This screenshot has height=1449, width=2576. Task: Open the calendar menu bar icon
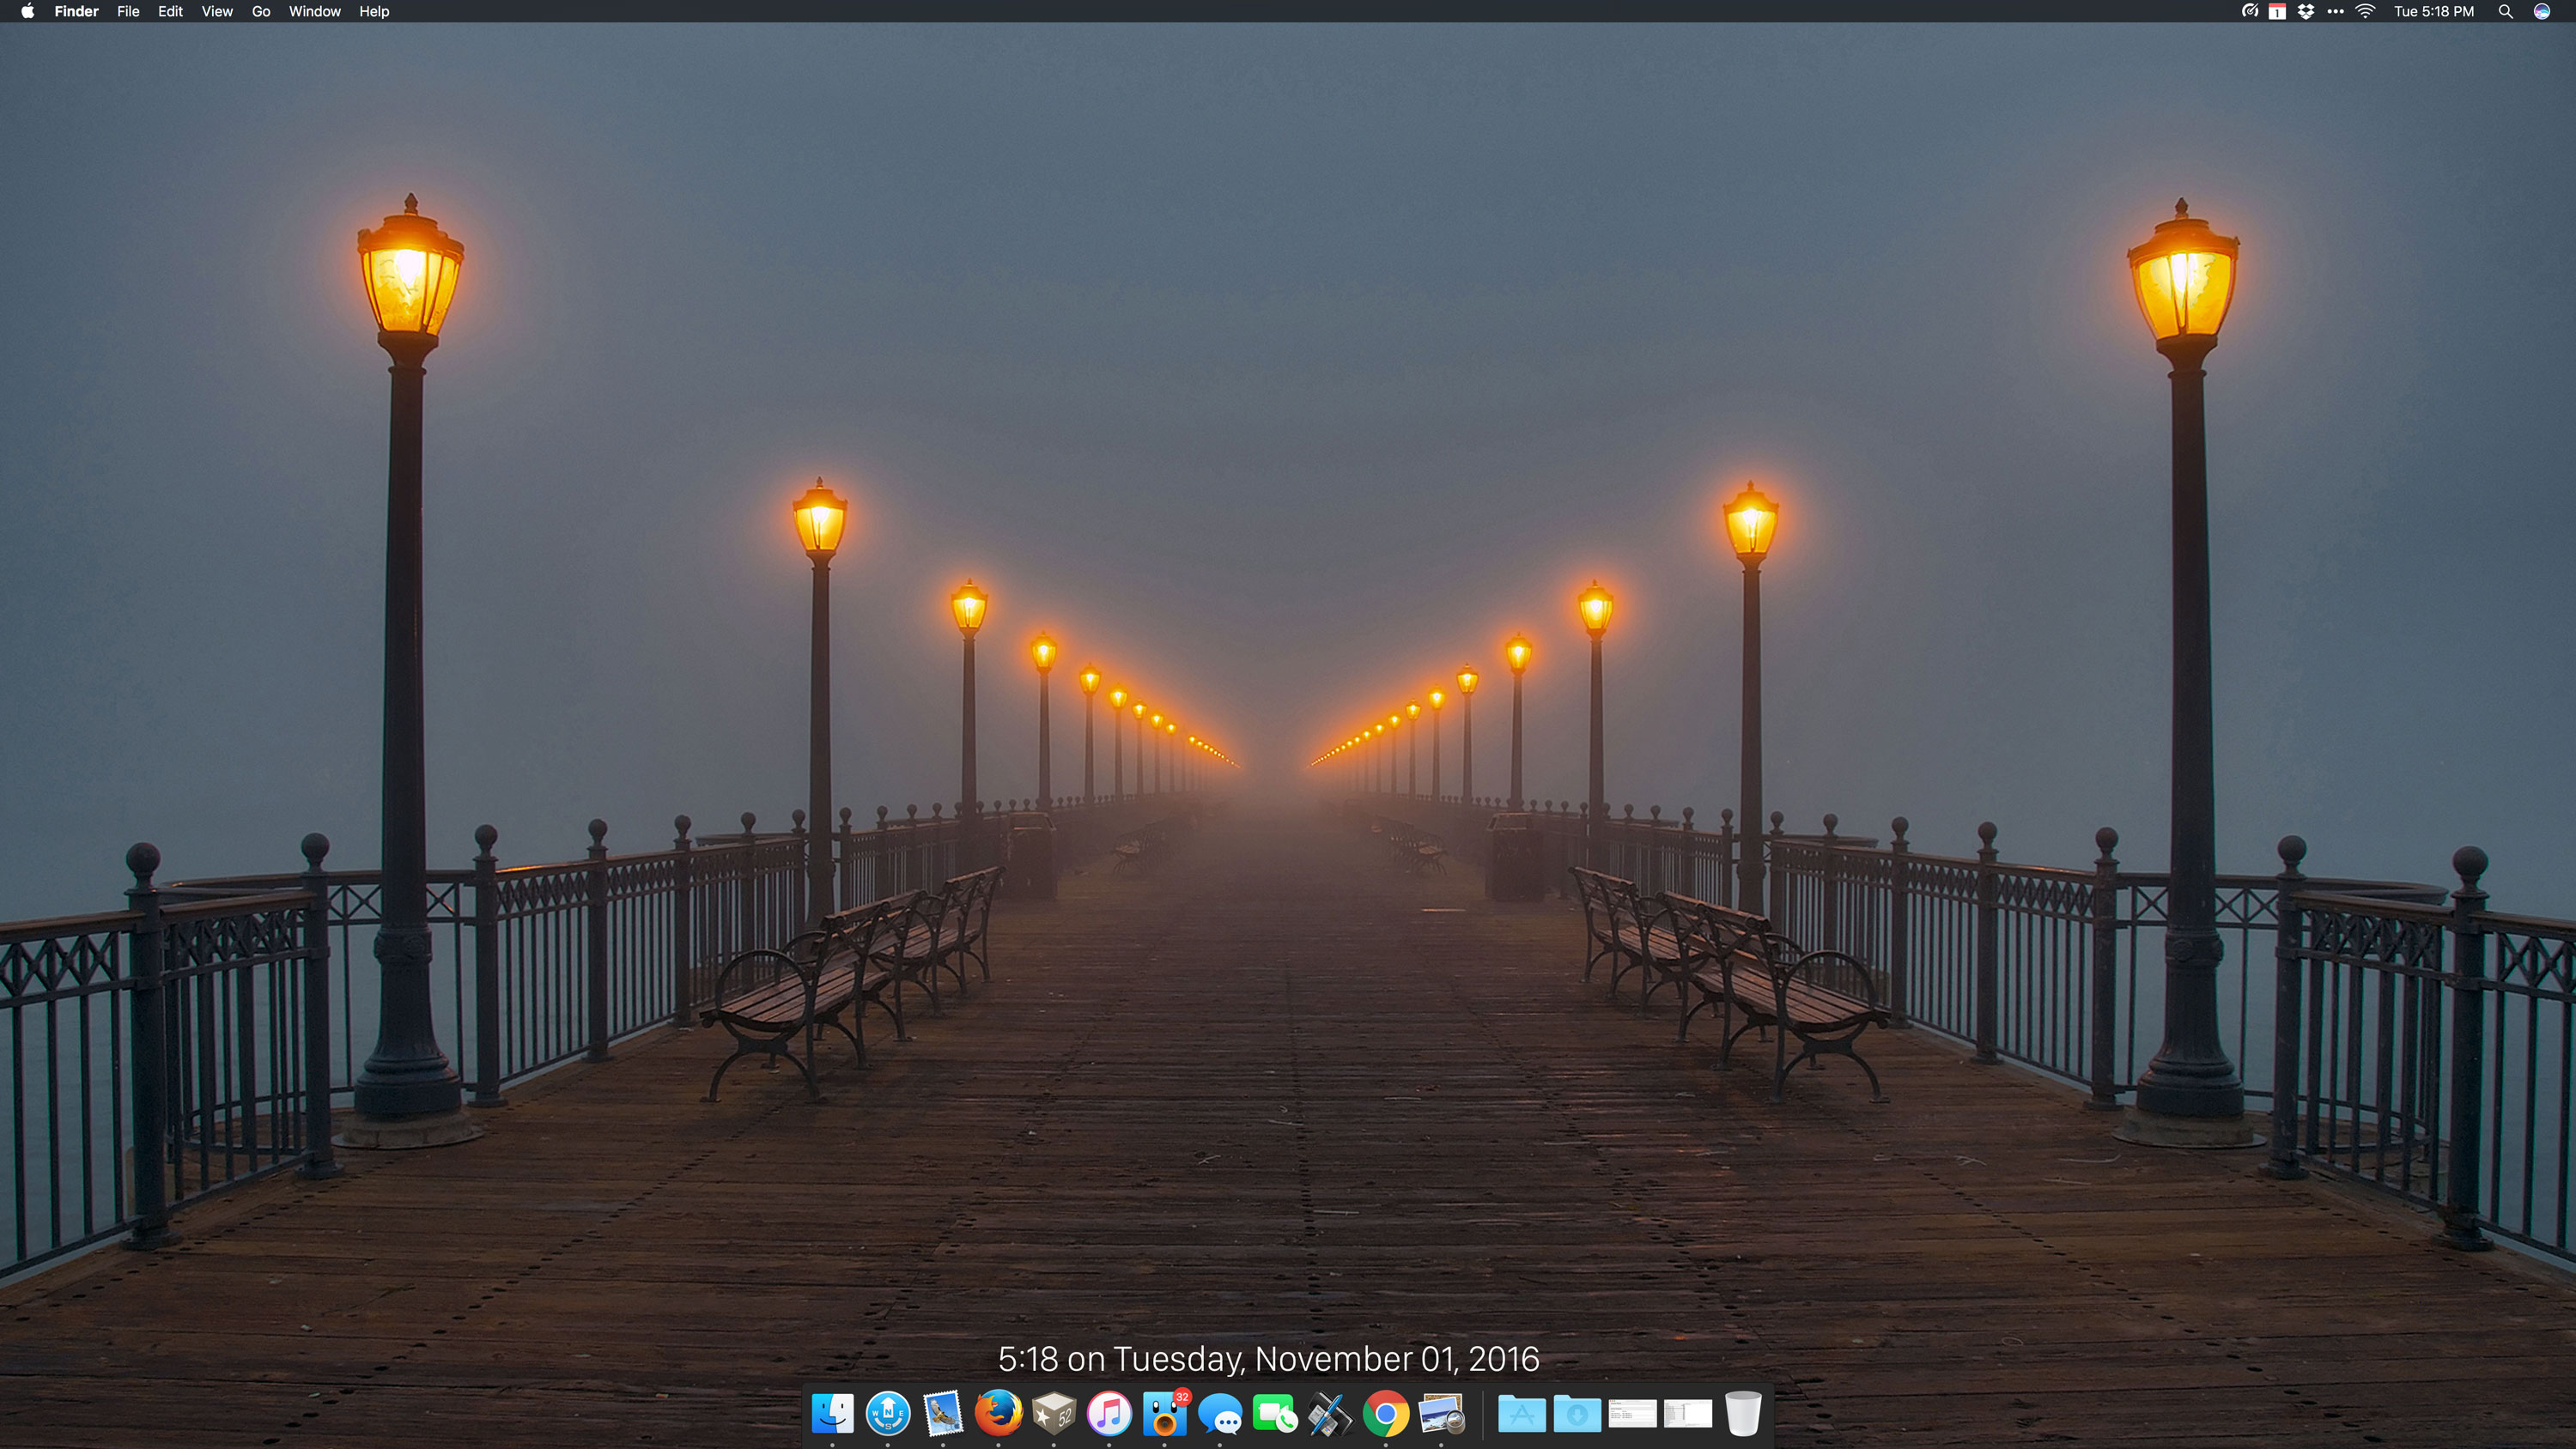2277,12
